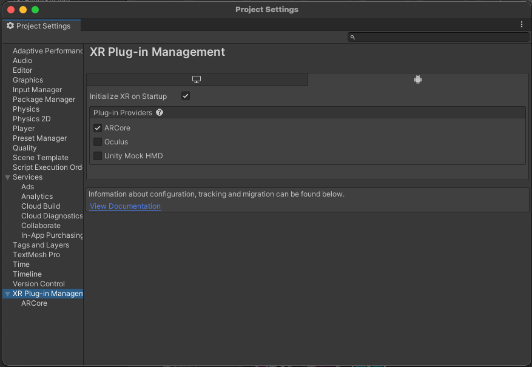Open Tags and Layers settings
Screen dimensions: 532x367
41,245
